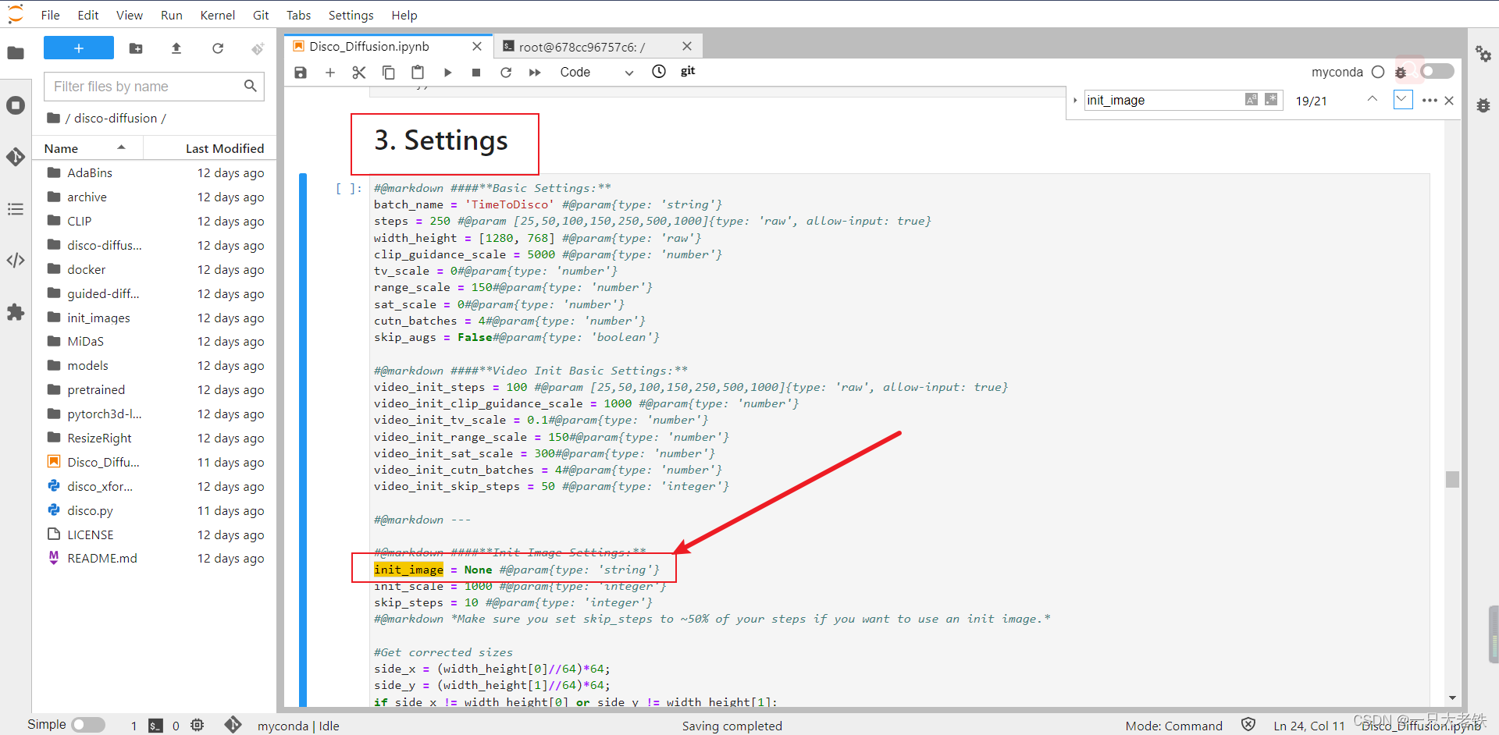Open the File menu

point(51,15)
